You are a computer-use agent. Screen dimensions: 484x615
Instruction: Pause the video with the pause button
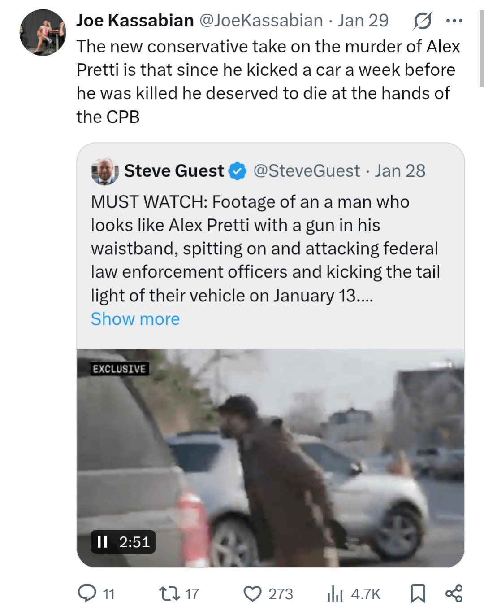(x=103, y=542)
